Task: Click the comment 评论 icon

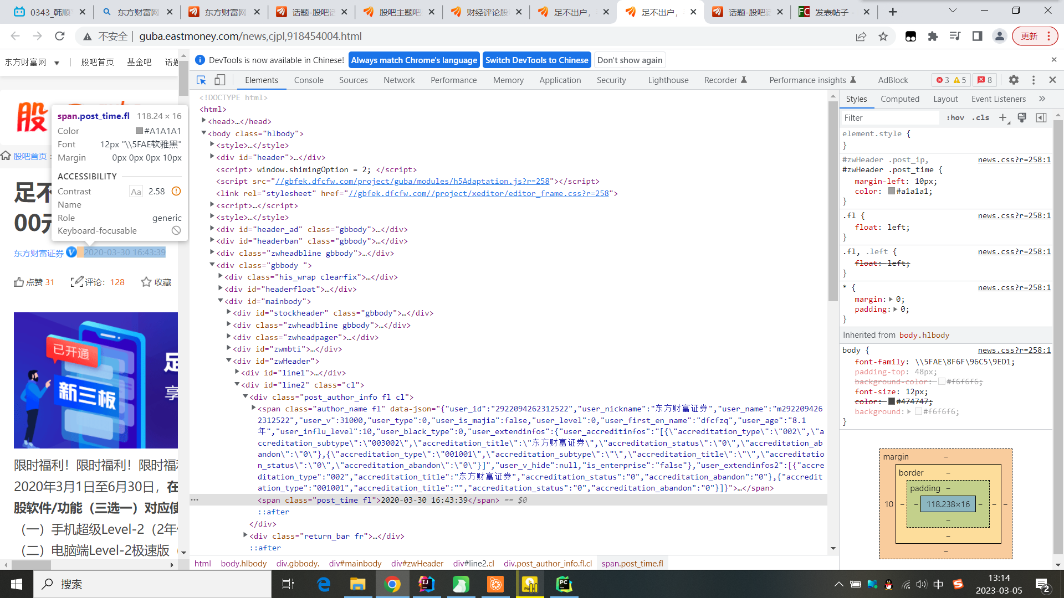Action: click(x=77, y=282)
